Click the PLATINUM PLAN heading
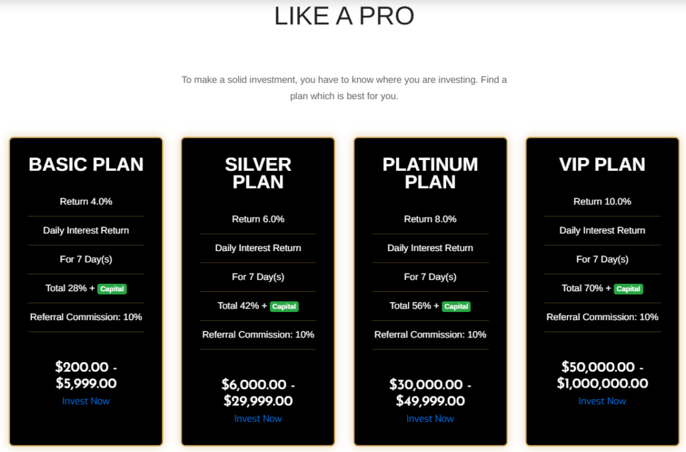The width and height of the screenshot is (686, 452). [x=430, y=173]
